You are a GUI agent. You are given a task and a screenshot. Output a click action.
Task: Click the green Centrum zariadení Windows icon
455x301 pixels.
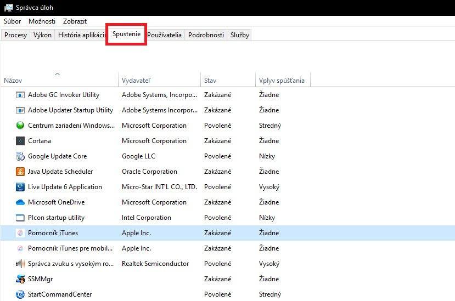pos(20,126)
